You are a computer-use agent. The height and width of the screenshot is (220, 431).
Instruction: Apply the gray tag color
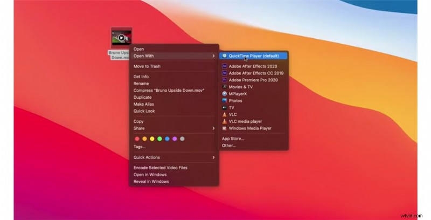pos(182,139)
